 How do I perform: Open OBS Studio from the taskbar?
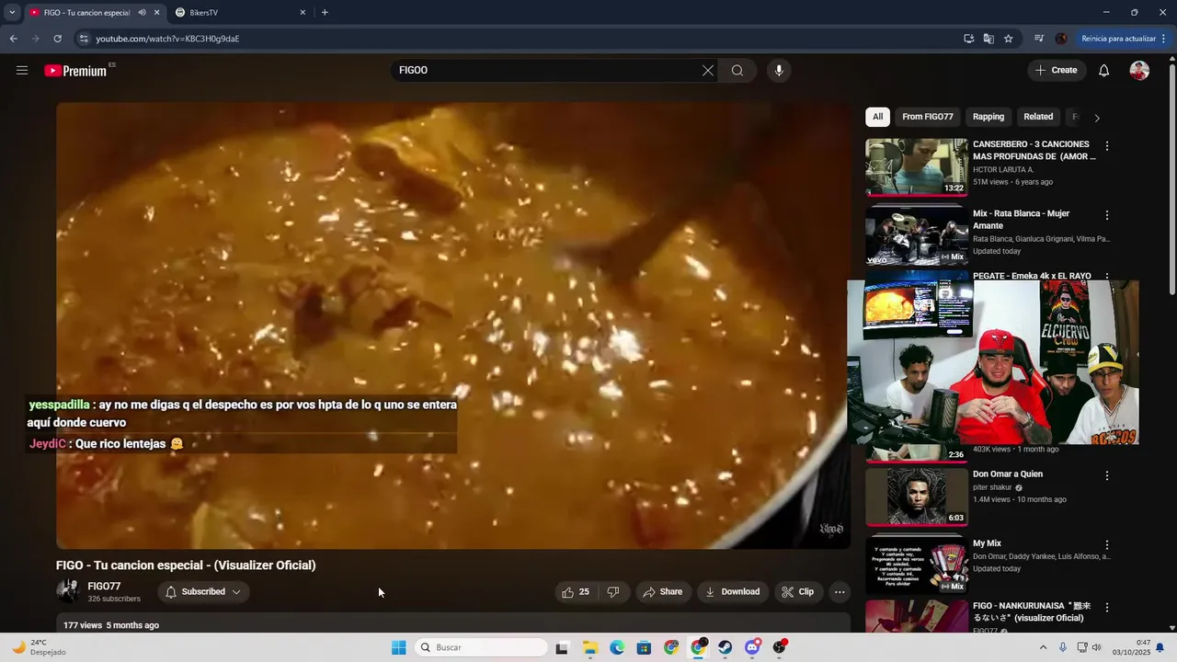(780, 647)
